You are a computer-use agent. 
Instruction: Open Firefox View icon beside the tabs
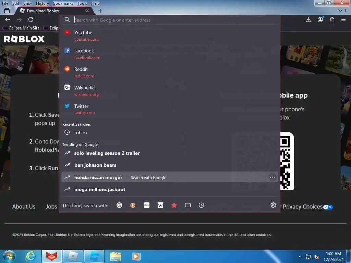[7, 11]
